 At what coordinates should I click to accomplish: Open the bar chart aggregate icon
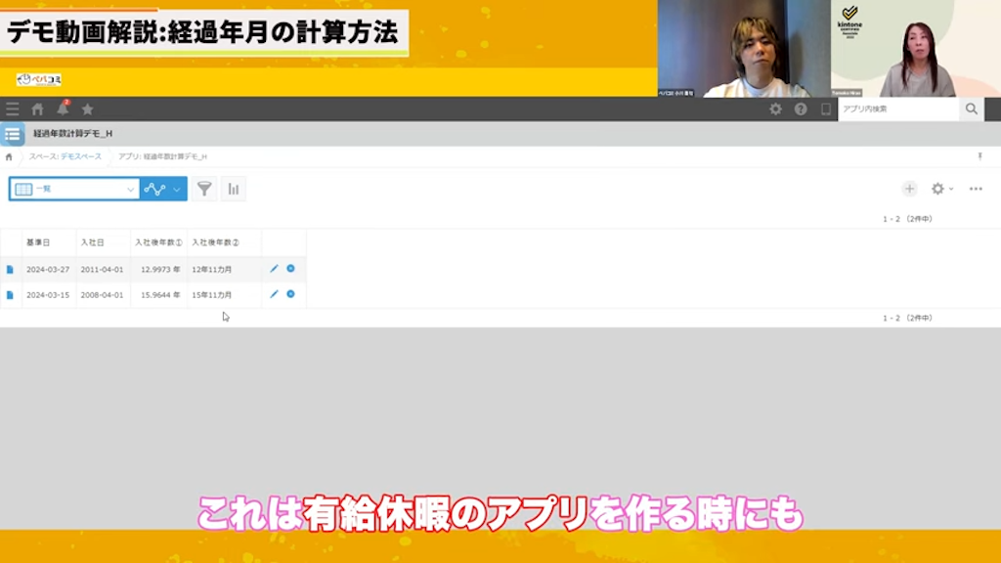pyautogui.click(x=233, y=189)
